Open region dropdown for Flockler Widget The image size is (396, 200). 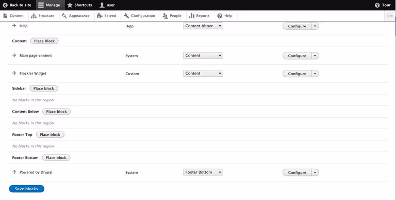pyautogui.click(x=203, y=74)
